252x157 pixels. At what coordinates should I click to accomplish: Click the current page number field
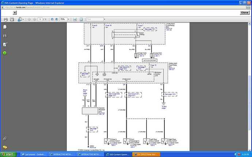coord(40,19)
